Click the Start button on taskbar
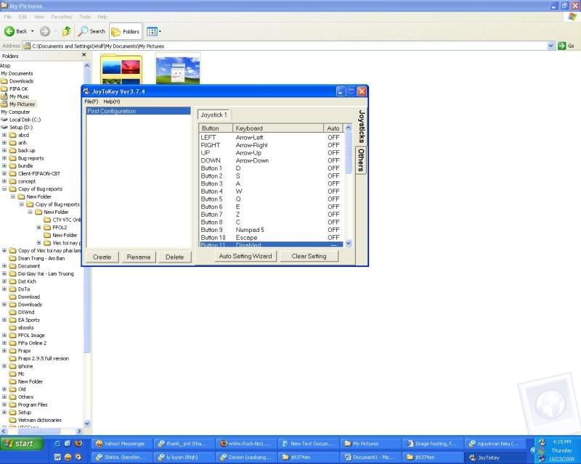Image resolution: width=581 pixels, height=464 pixels. pyautogui.click(x=20, y=444)
